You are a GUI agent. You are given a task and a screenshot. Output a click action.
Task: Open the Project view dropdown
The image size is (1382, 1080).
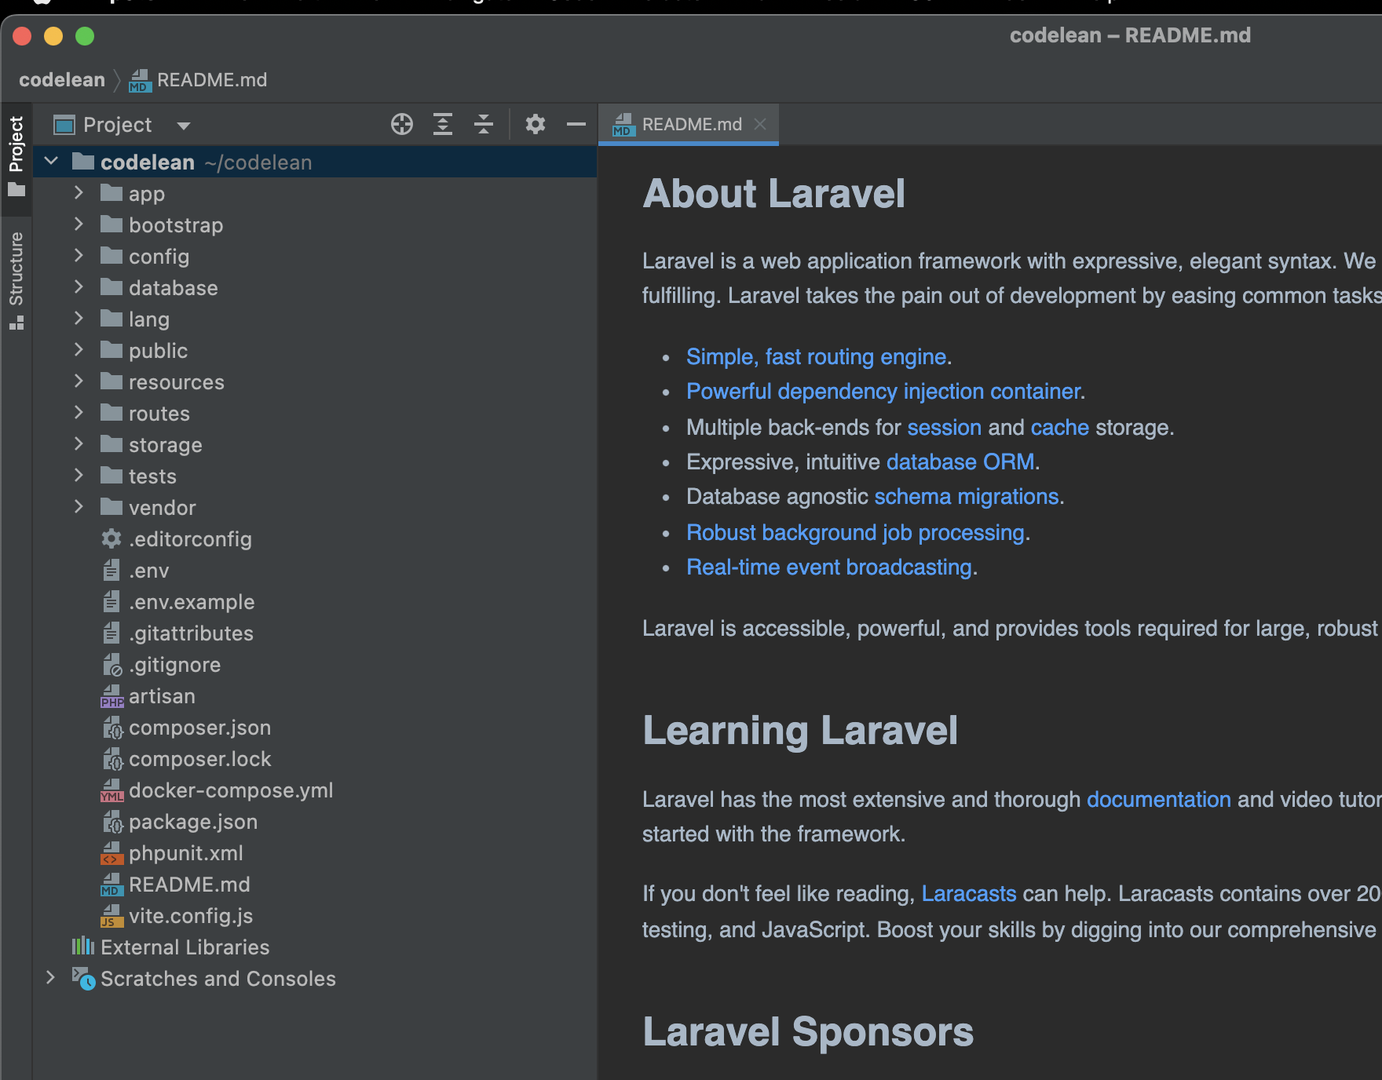[184, 125]
